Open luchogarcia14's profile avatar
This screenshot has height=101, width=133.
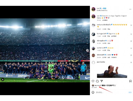coord(93,34)
